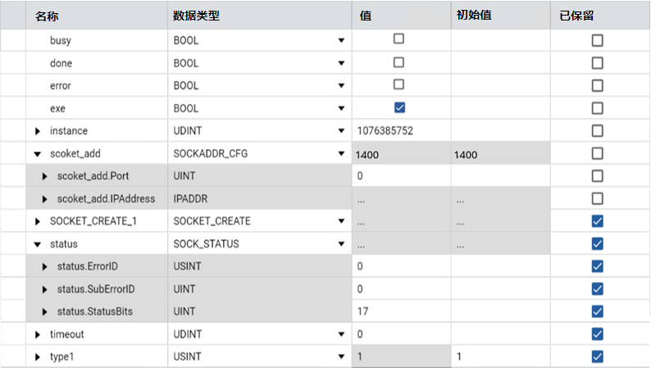This screenshot has width=651, height=368.
Task: Check the done value checkbox
Action: (x=399, y=62)
